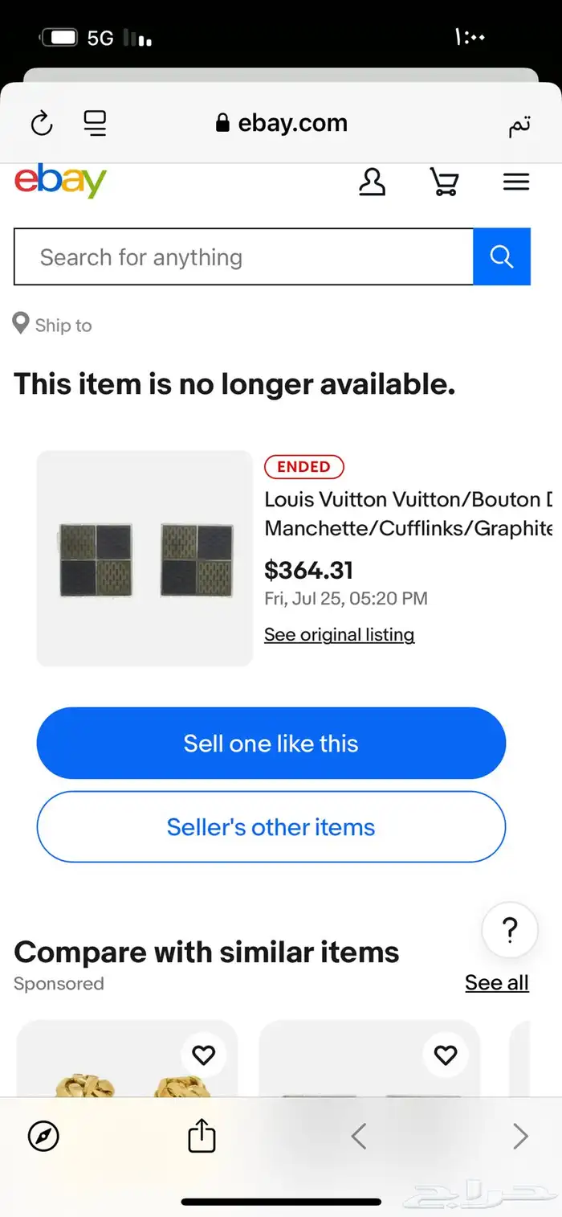This screenshot has width=562, height=1217.
Task: Open the help question mark button
Action: (509, 931)
